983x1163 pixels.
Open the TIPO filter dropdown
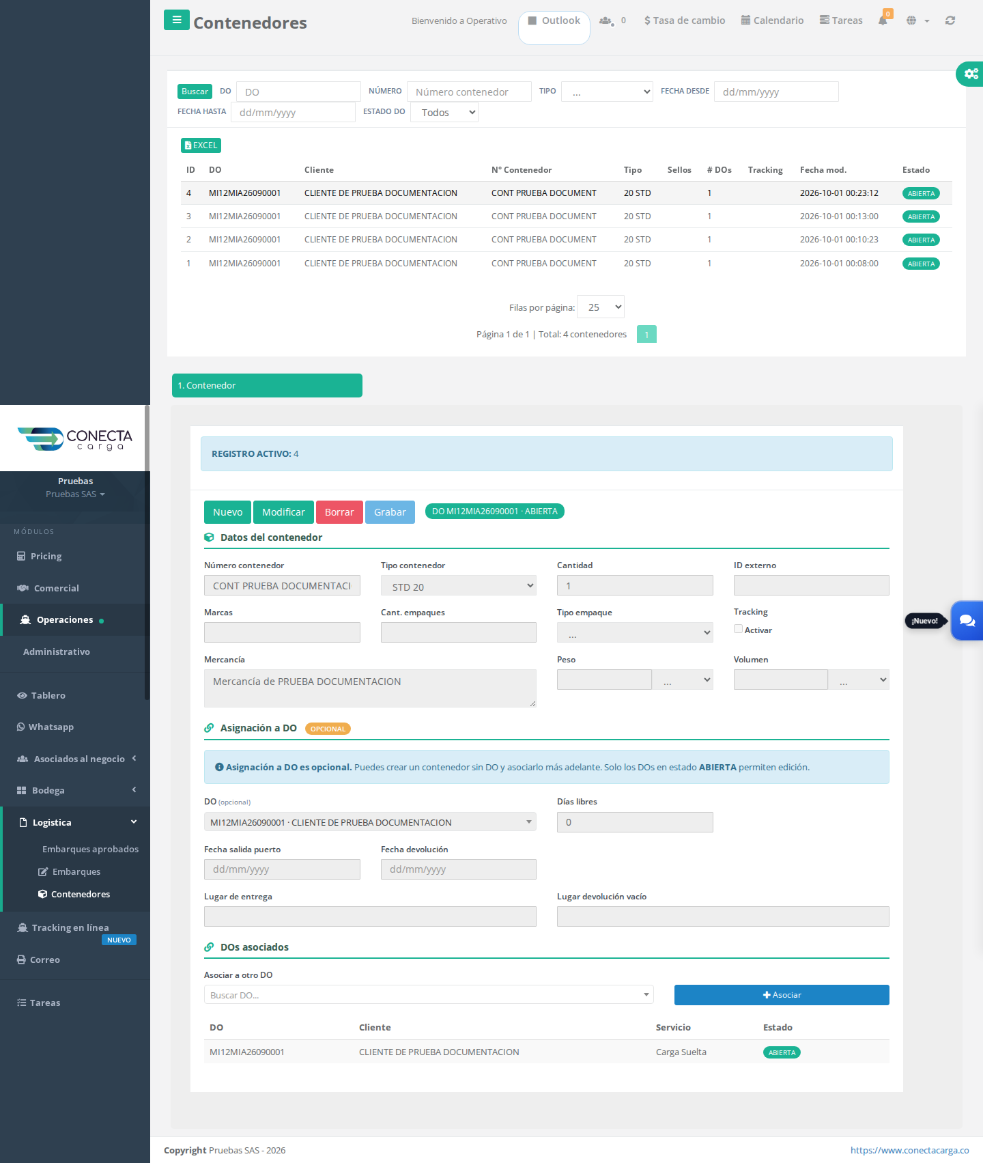(607, 92)
